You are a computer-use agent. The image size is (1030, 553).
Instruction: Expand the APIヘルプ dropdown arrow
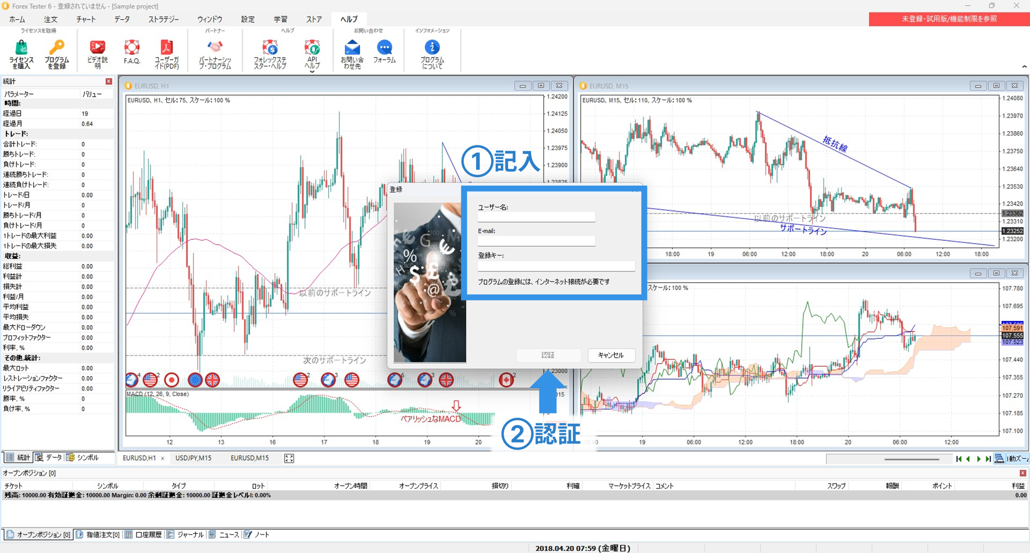pyautogui.click(x=312, y=72)
